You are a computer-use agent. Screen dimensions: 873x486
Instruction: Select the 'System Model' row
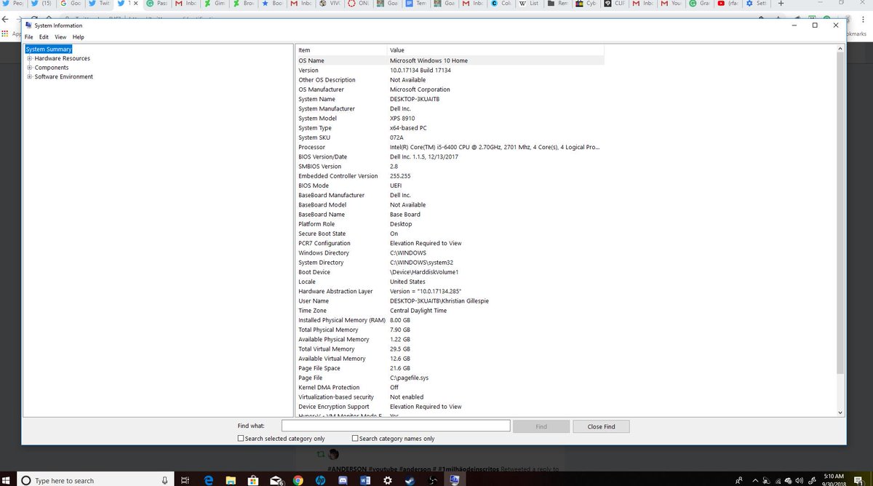tap(450, 118)
